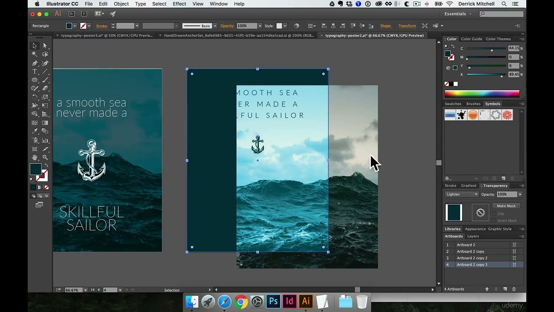Enable the Invert Mask checkbox
The height and width of the screenshot is (312, 554).
tap(495, 221)
